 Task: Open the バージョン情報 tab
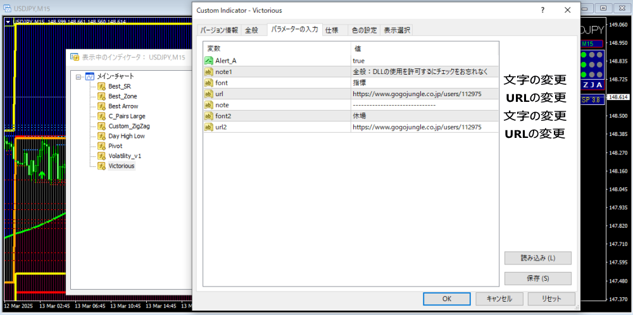[219, 30]
